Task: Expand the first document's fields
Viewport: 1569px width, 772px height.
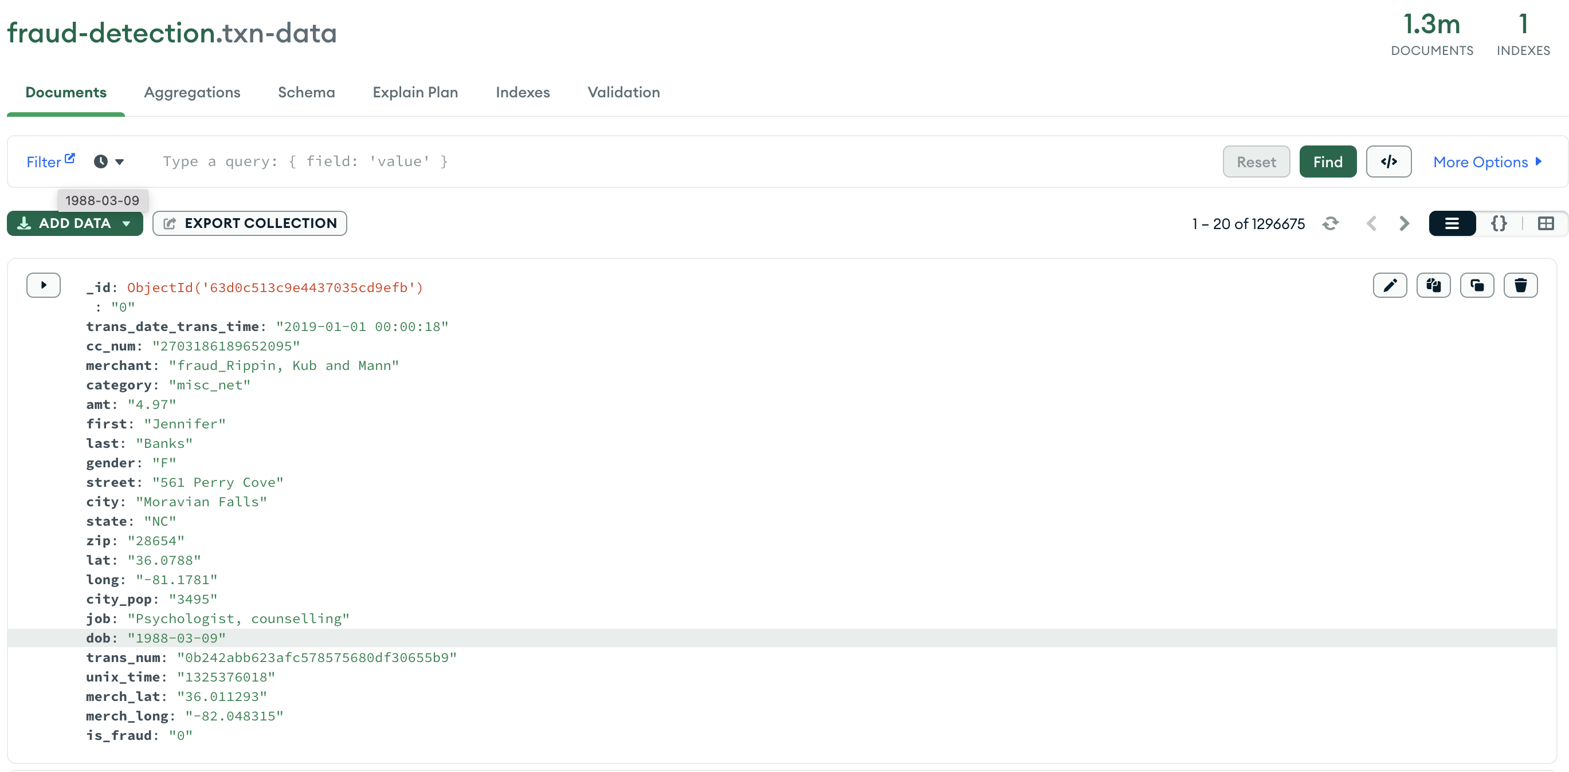Action: pos(43,285)
